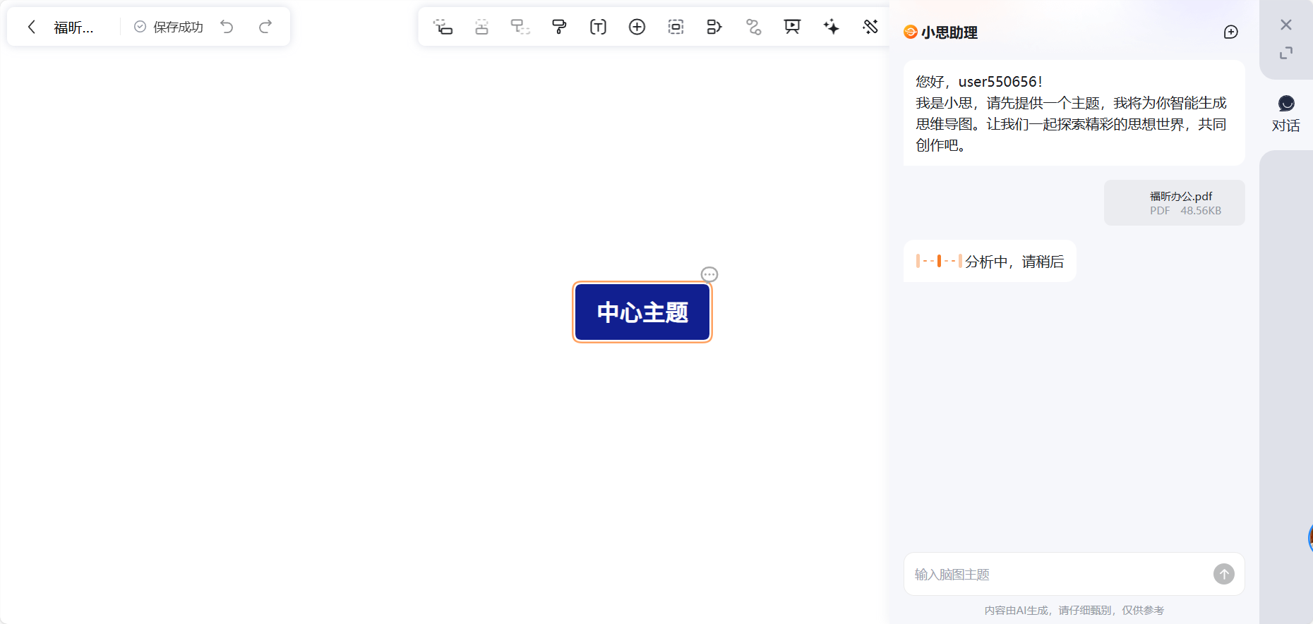Select the format painter roller tool
Screen dimensions: 1313x624
coord(559,27)
